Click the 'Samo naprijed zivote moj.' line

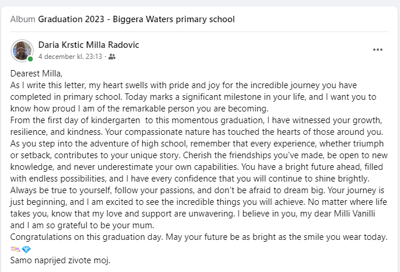coord(60,260)
